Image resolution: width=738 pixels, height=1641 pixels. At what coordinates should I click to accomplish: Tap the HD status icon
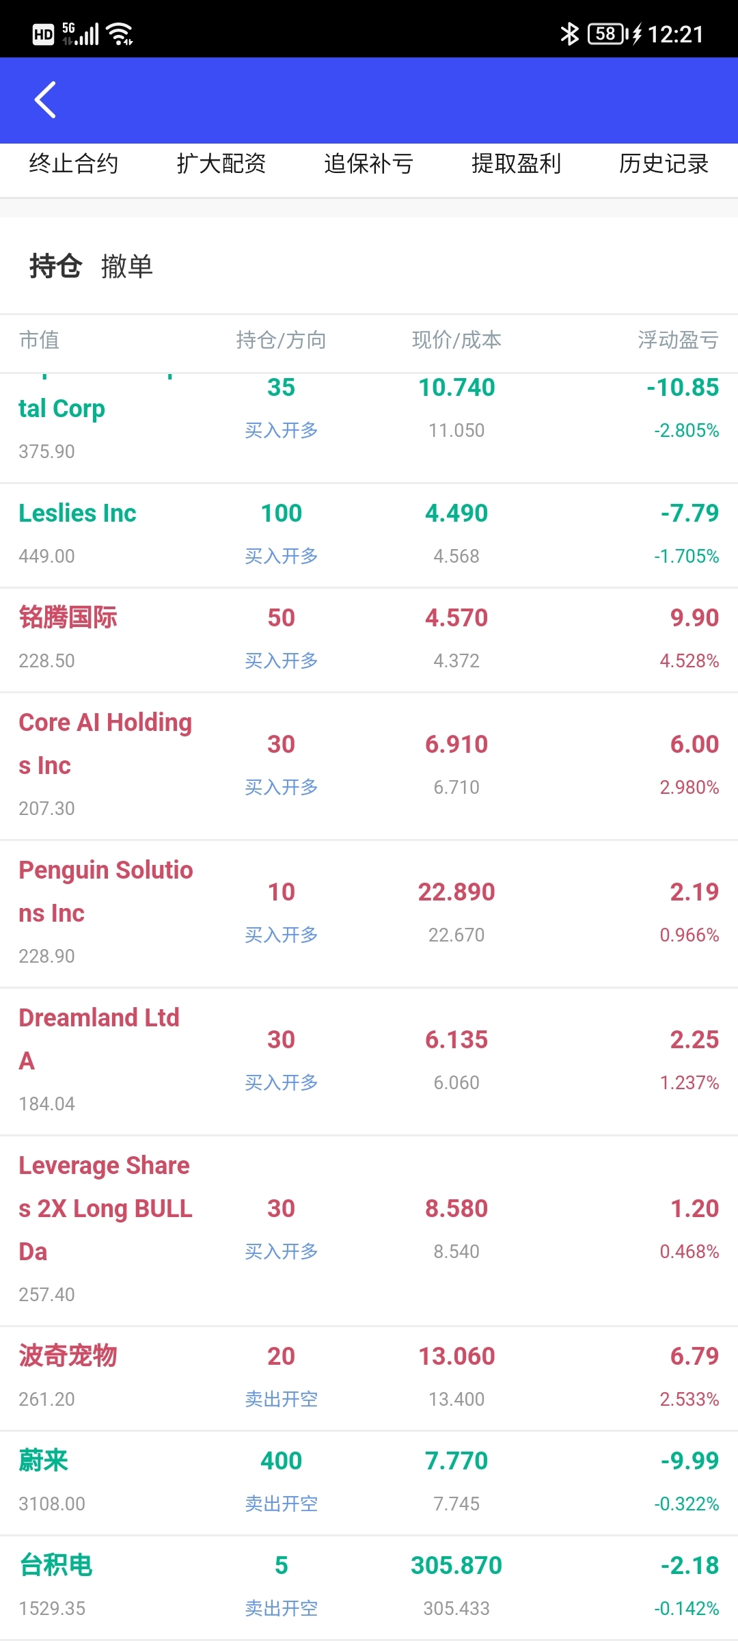pos(43,34)
